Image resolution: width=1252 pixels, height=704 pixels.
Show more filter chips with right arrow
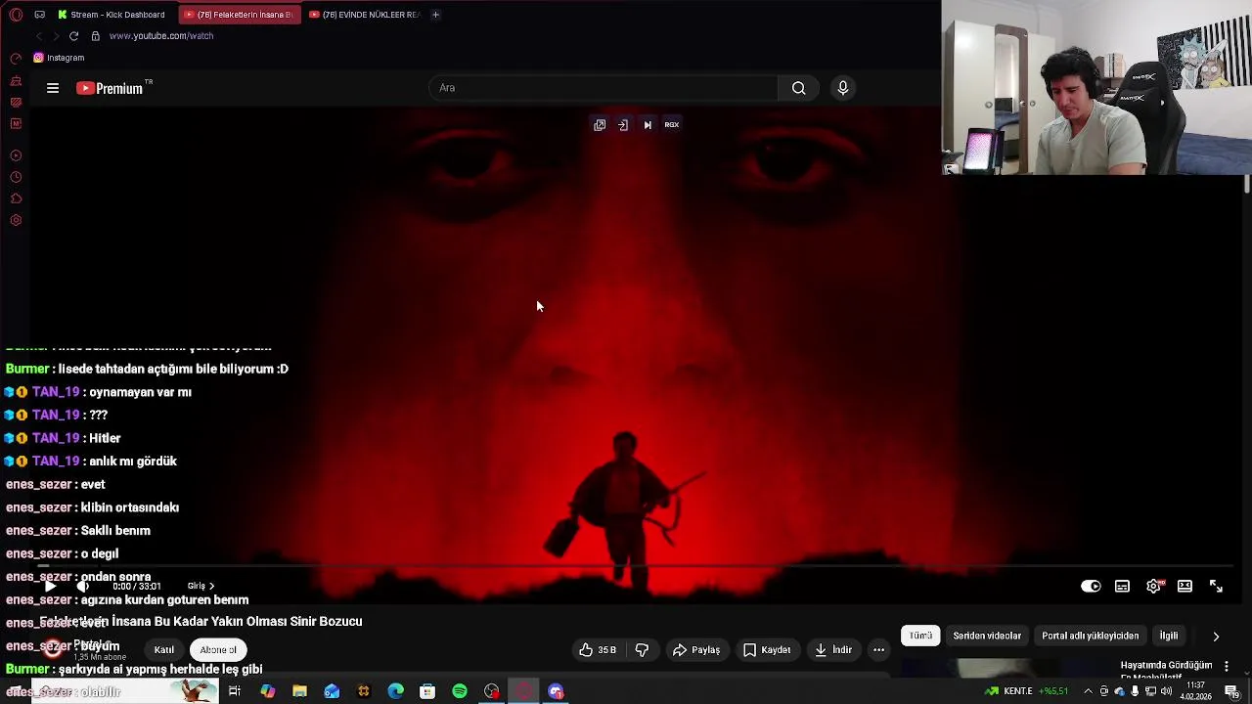coord(1216,637)
